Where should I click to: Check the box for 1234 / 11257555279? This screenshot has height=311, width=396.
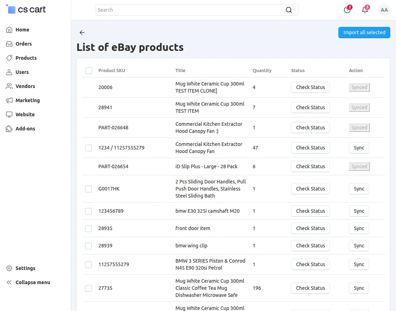point(88,148)
